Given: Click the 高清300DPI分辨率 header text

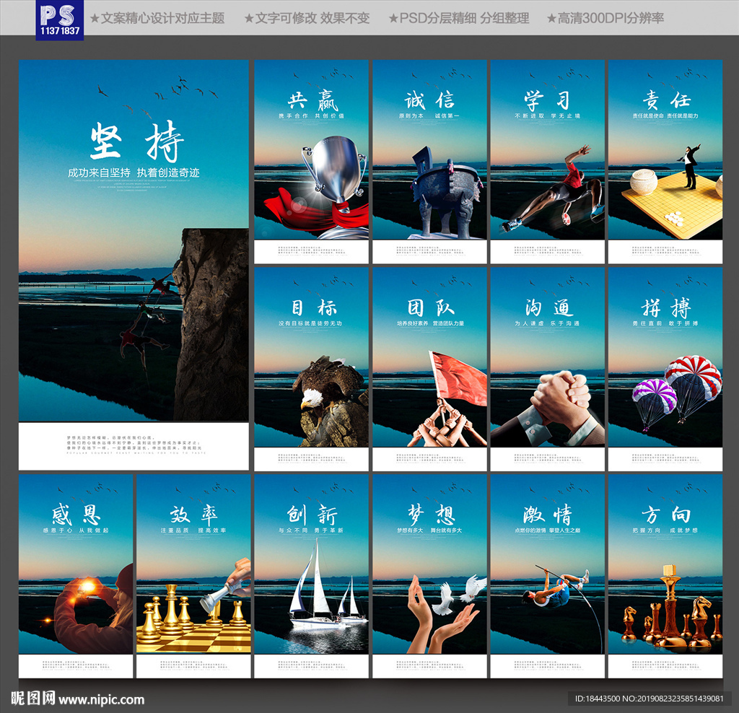Looking at the screenshot, I should 605,18.
